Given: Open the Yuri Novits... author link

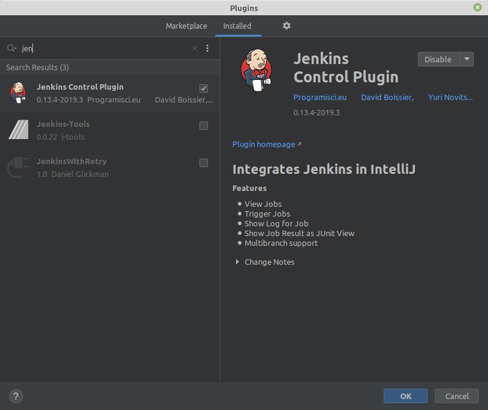Looking at the screenshot, I should point(450,98).
